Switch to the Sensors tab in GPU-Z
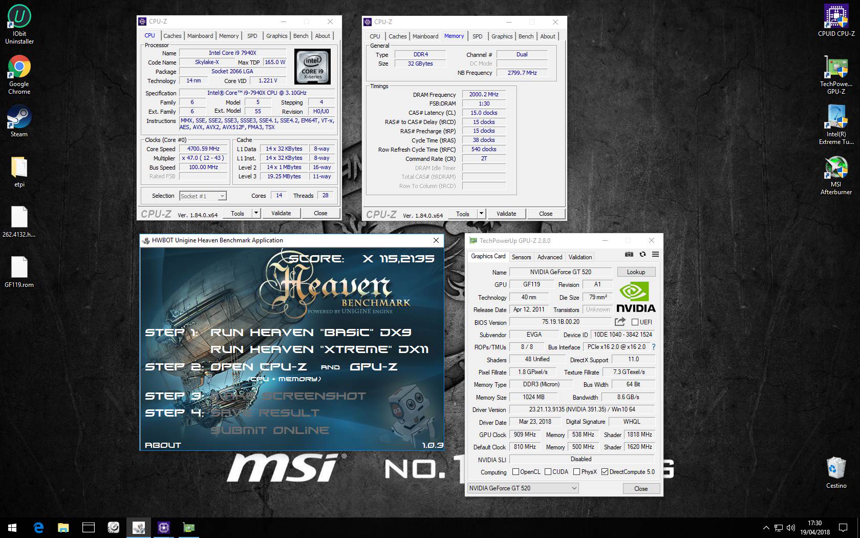This screenshot has width=860, height=538. tap(521, 257)
